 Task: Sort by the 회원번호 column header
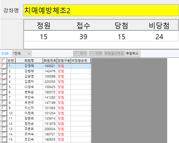tap(50, 60)
